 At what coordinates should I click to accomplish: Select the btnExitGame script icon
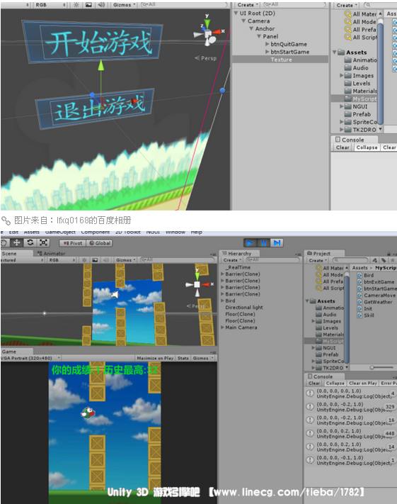click(359, 282)
